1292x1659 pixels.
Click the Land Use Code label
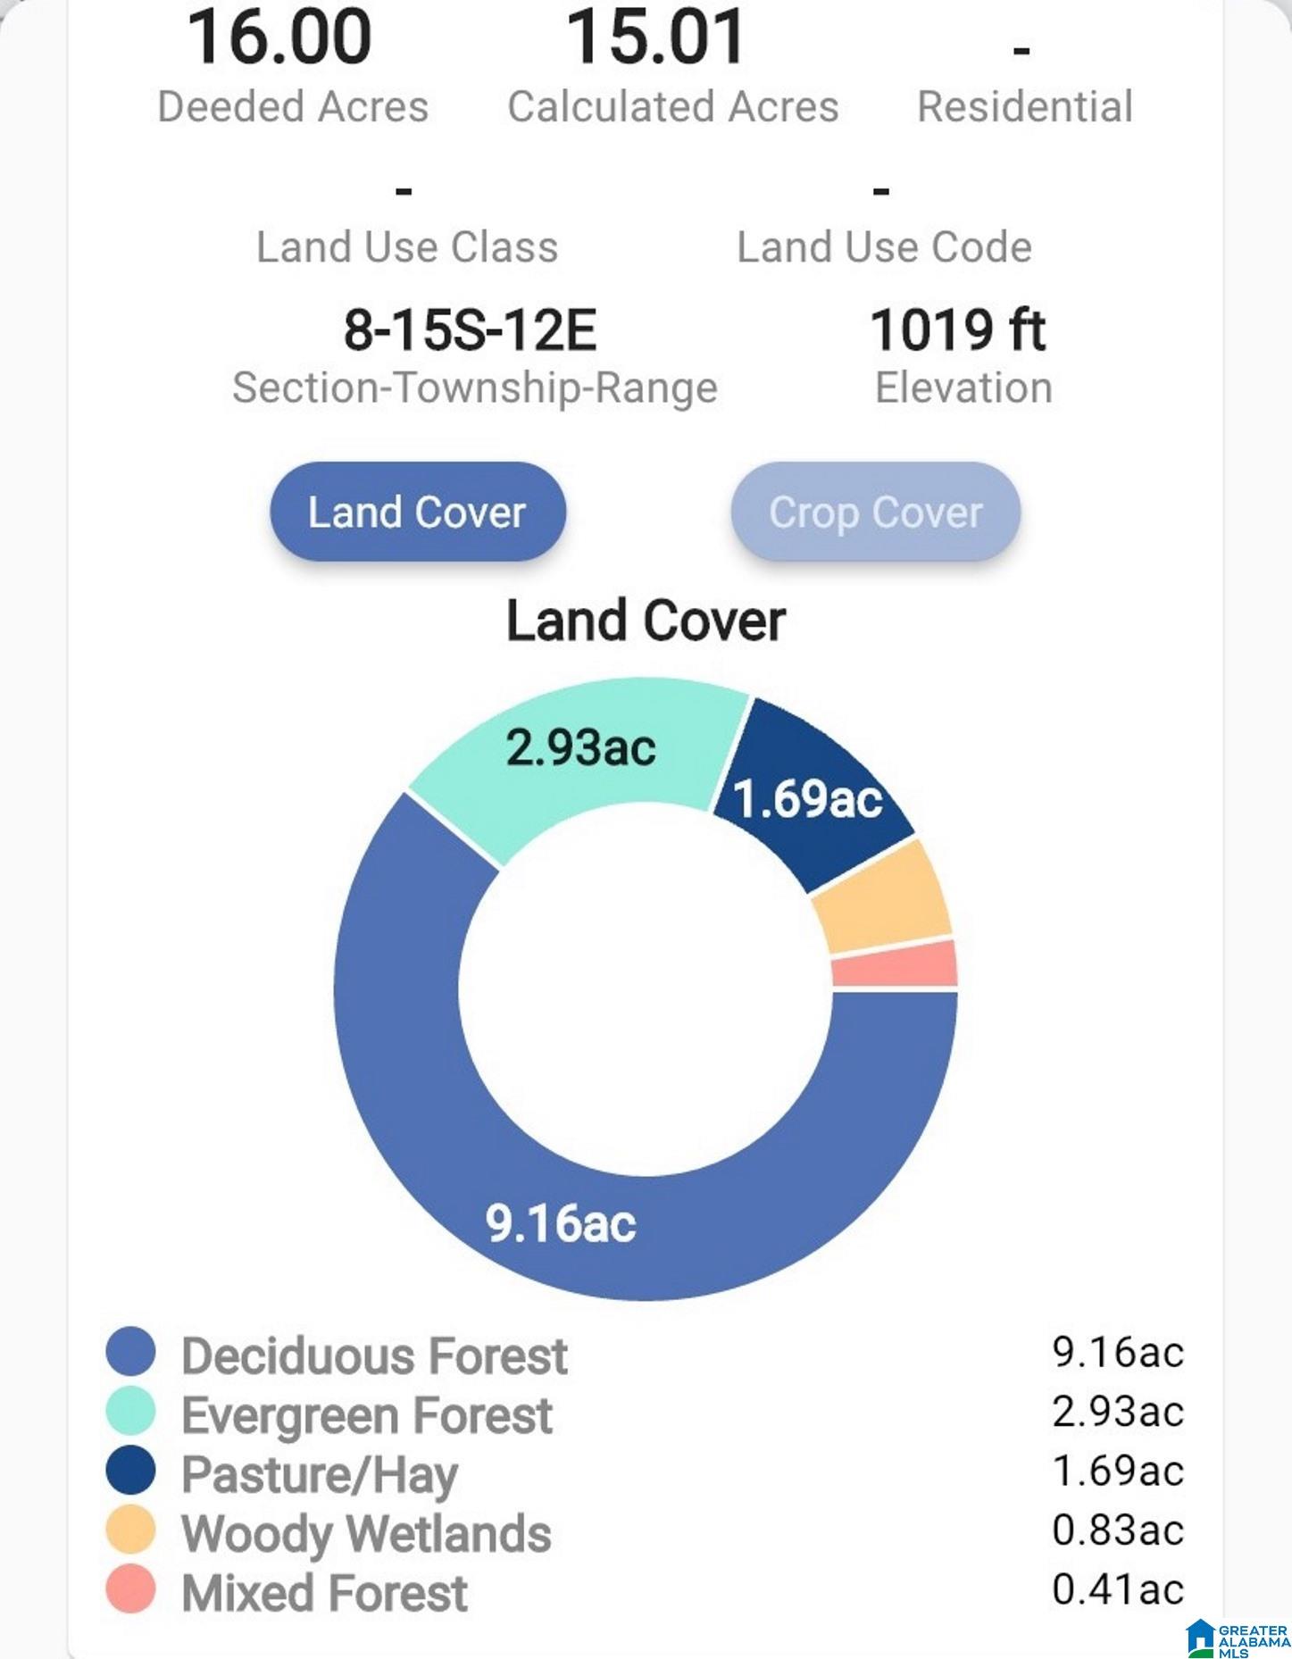click(x=884, y=247)
